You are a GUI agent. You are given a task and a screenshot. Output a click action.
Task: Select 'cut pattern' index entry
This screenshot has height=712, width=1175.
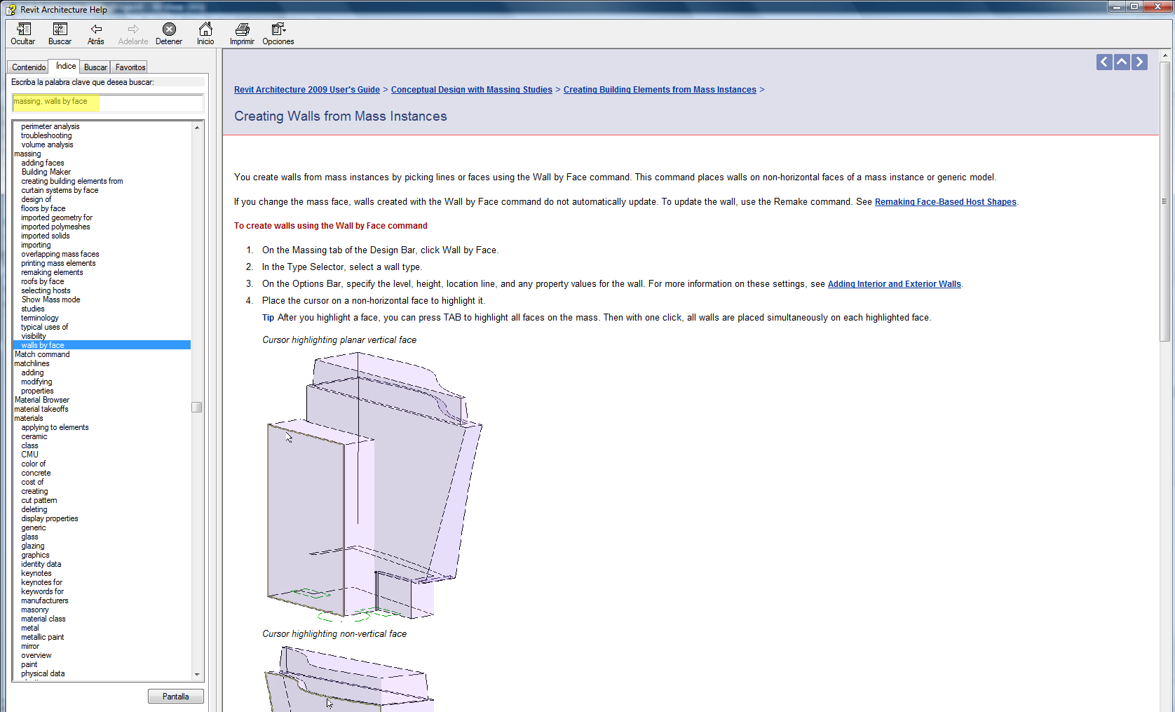[39, 500]
